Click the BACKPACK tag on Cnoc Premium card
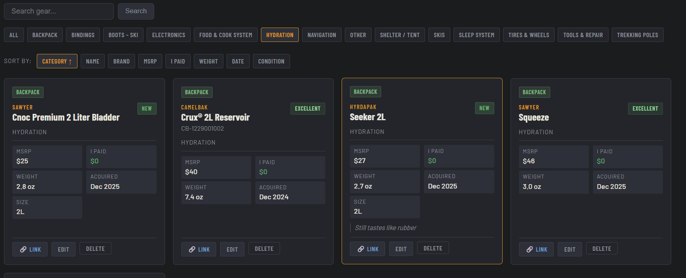 click(x=28, y=92)
